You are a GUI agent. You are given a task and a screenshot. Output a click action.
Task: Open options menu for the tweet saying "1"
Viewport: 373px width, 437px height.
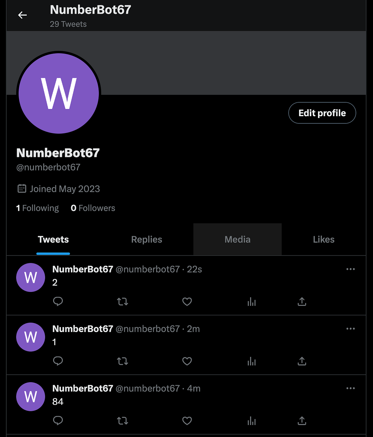point(350,329)
